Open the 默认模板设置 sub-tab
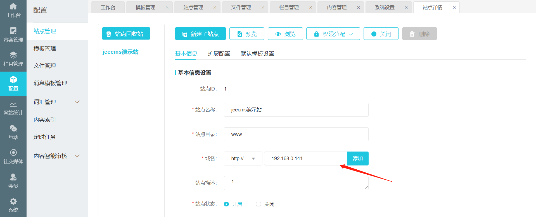536x217 pixels. pos(257,53)
